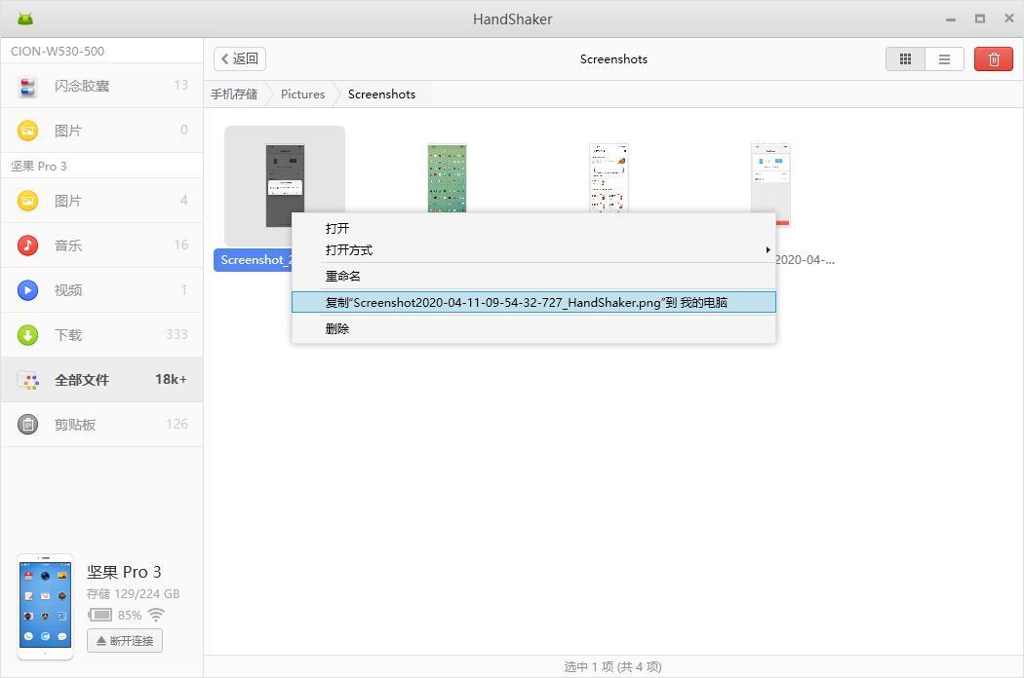Image resolution: width=1024 pixels, height=678 pixels.
Task: Select the green wallpaper screenshot thumbnail
Action: coord(447,179)
